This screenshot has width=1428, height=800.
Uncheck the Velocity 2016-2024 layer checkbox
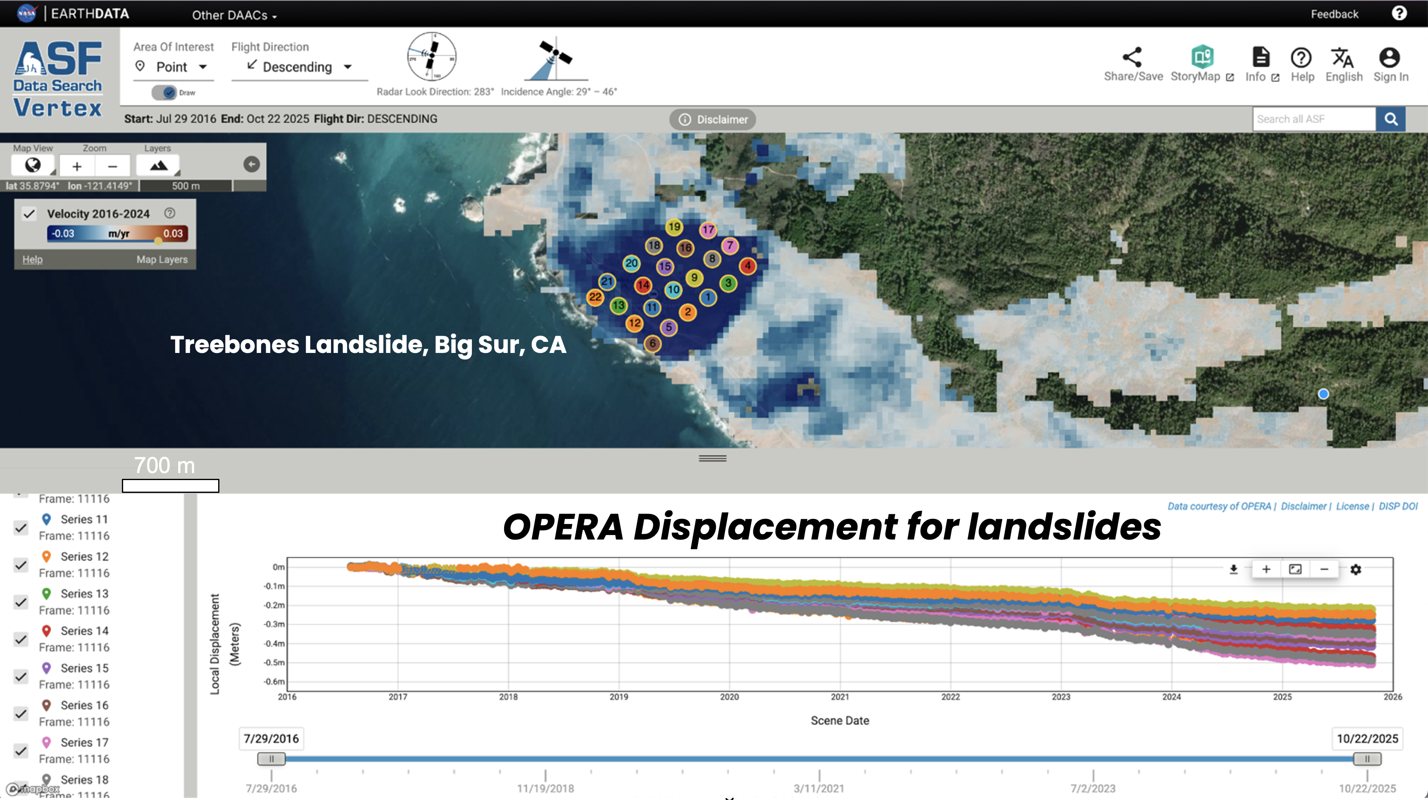click(29, 214)
